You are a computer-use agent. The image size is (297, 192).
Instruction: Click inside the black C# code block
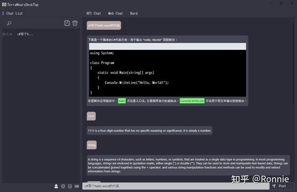coord(167,73)
